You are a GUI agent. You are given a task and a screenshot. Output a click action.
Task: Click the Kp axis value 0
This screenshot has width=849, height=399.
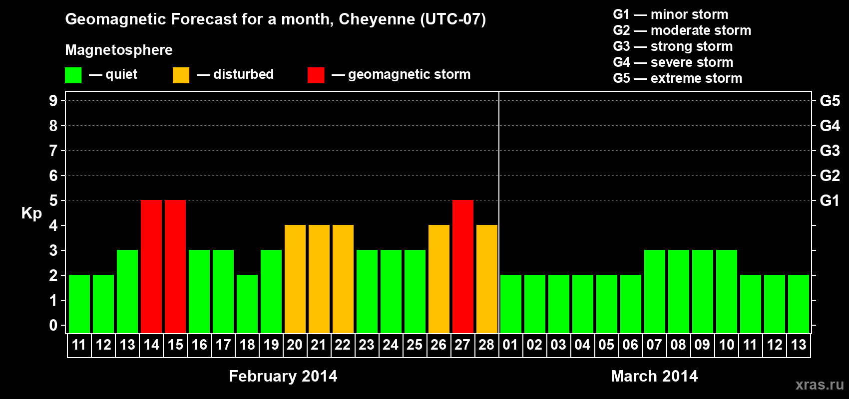[53, 325]
